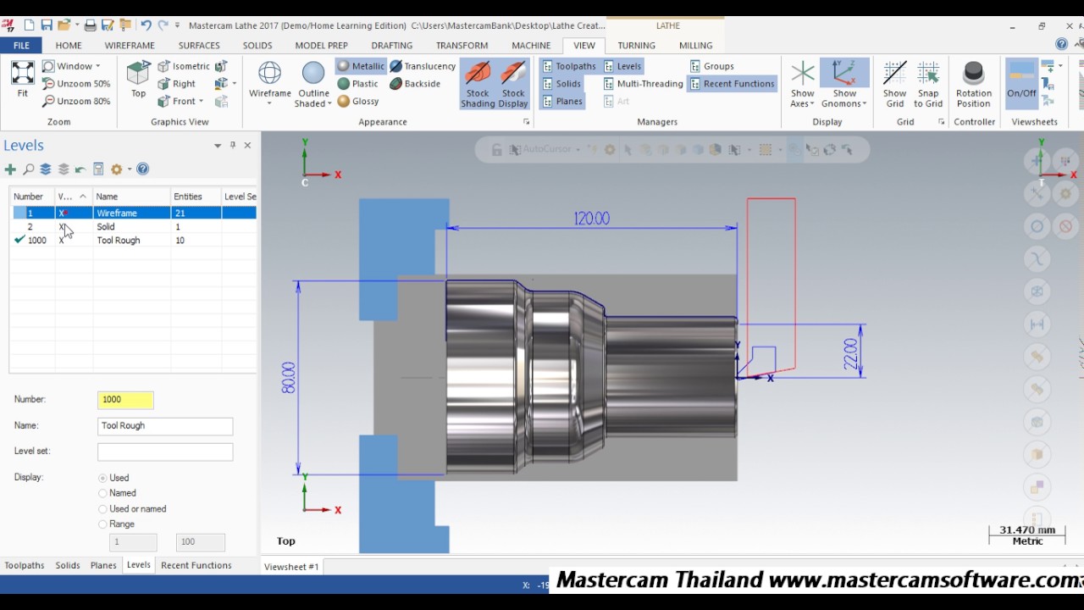
Task: Open Levels panel options dropdown arrow
Action: 218,146
